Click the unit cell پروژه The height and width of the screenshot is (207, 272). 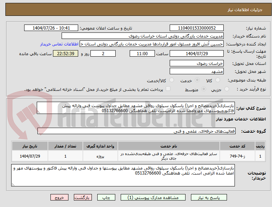(x=100, y=156)
